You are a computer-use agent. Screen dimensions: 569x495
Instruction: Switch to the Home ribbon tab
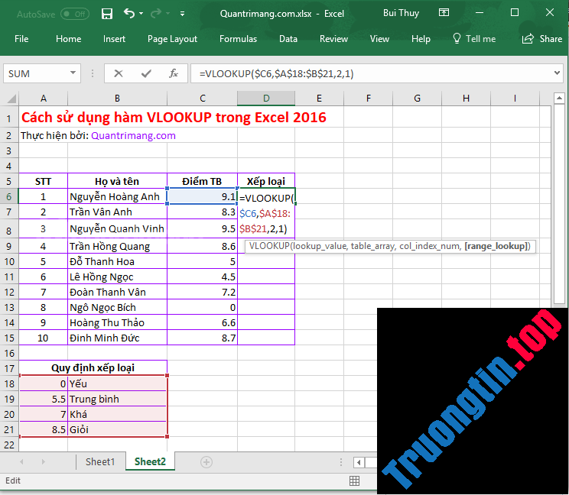pyautogui.click(x=68, y=39)
